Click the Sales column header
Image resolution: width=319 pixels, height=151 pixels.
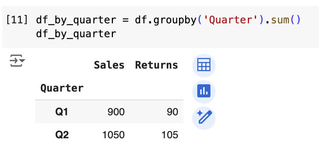pos(109,65)
